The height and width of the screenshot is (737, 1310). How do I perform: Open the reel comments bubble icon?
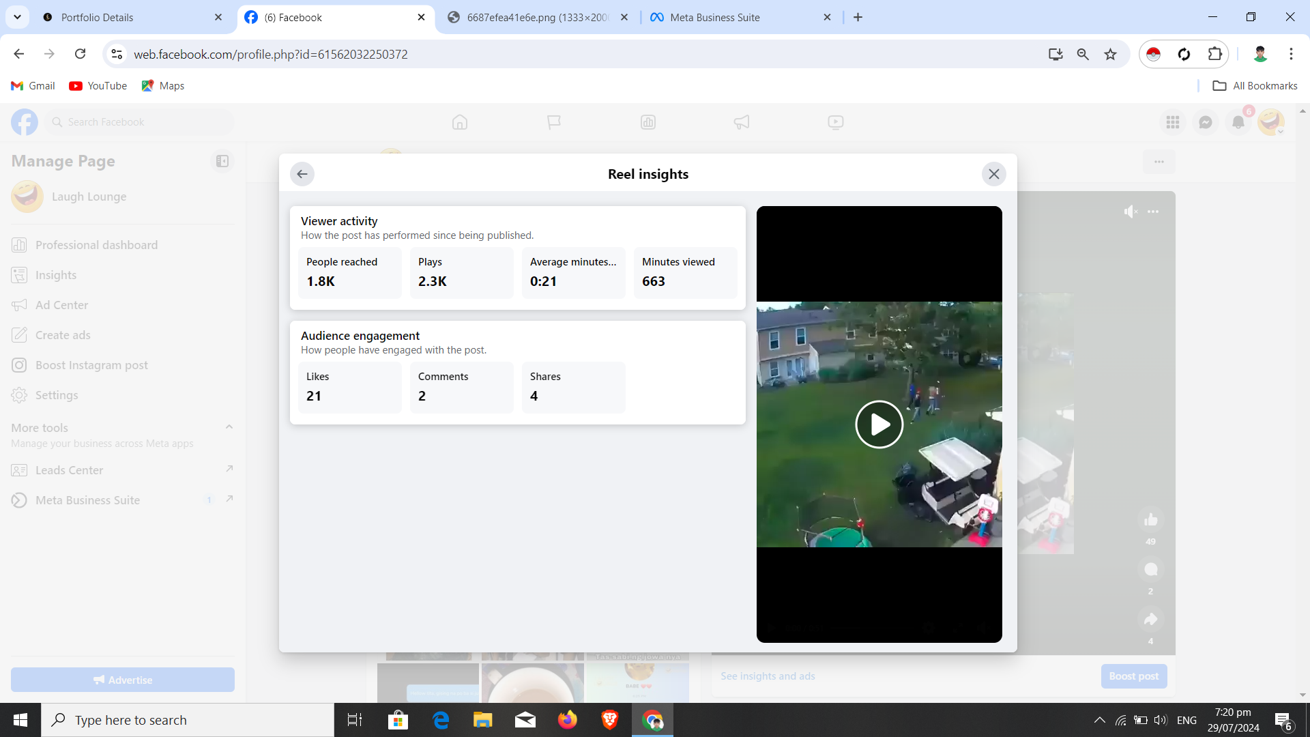[1151, 569]
